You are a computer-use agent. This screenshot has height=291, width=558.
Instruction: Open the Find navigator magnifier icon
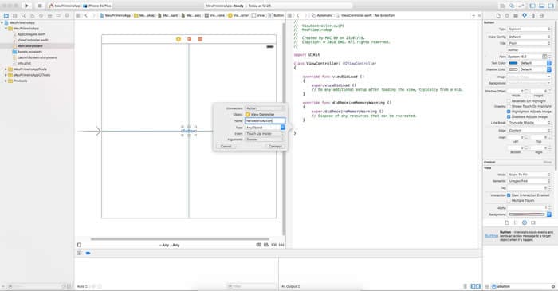point(23,16)
